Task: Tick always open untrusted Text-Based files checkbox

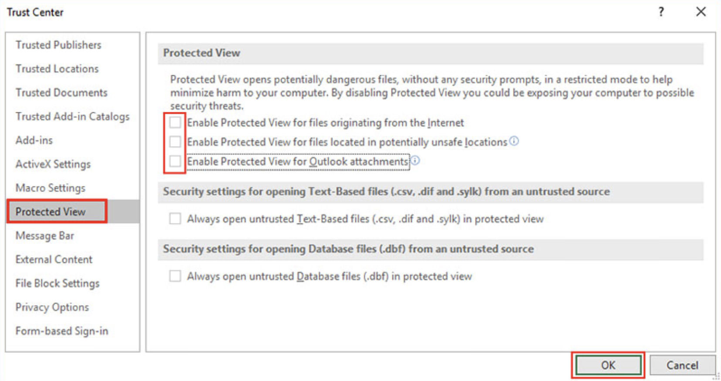Action: 175,219
